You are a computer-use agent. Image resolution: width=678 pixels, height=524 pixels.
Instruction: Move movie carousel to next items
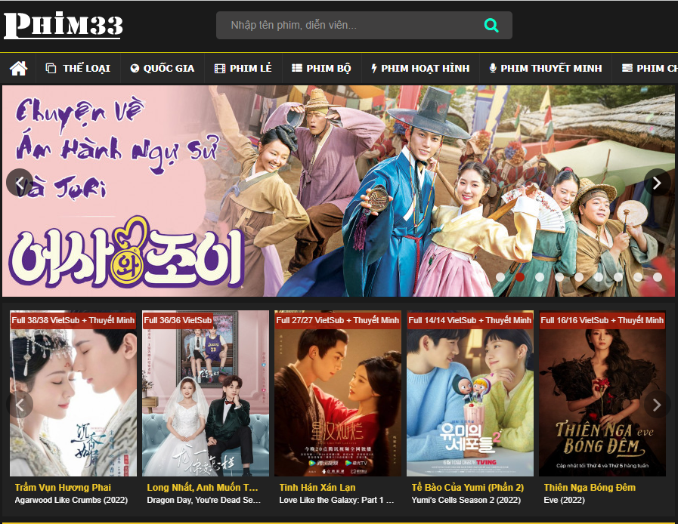coord(658,405)
